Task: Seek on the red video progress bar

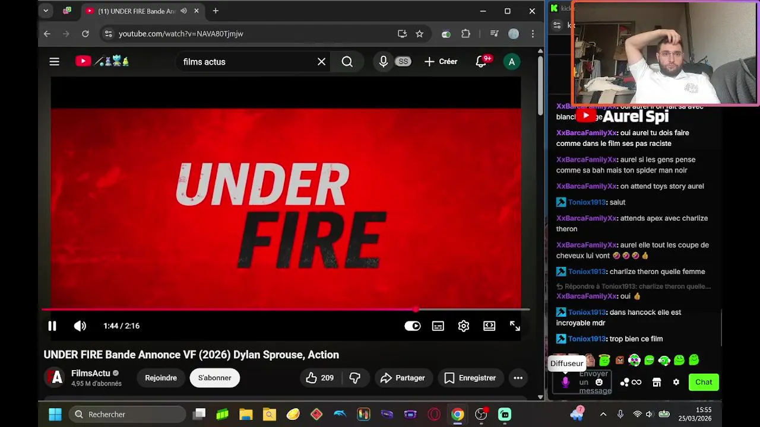Action: coord(286,309)
